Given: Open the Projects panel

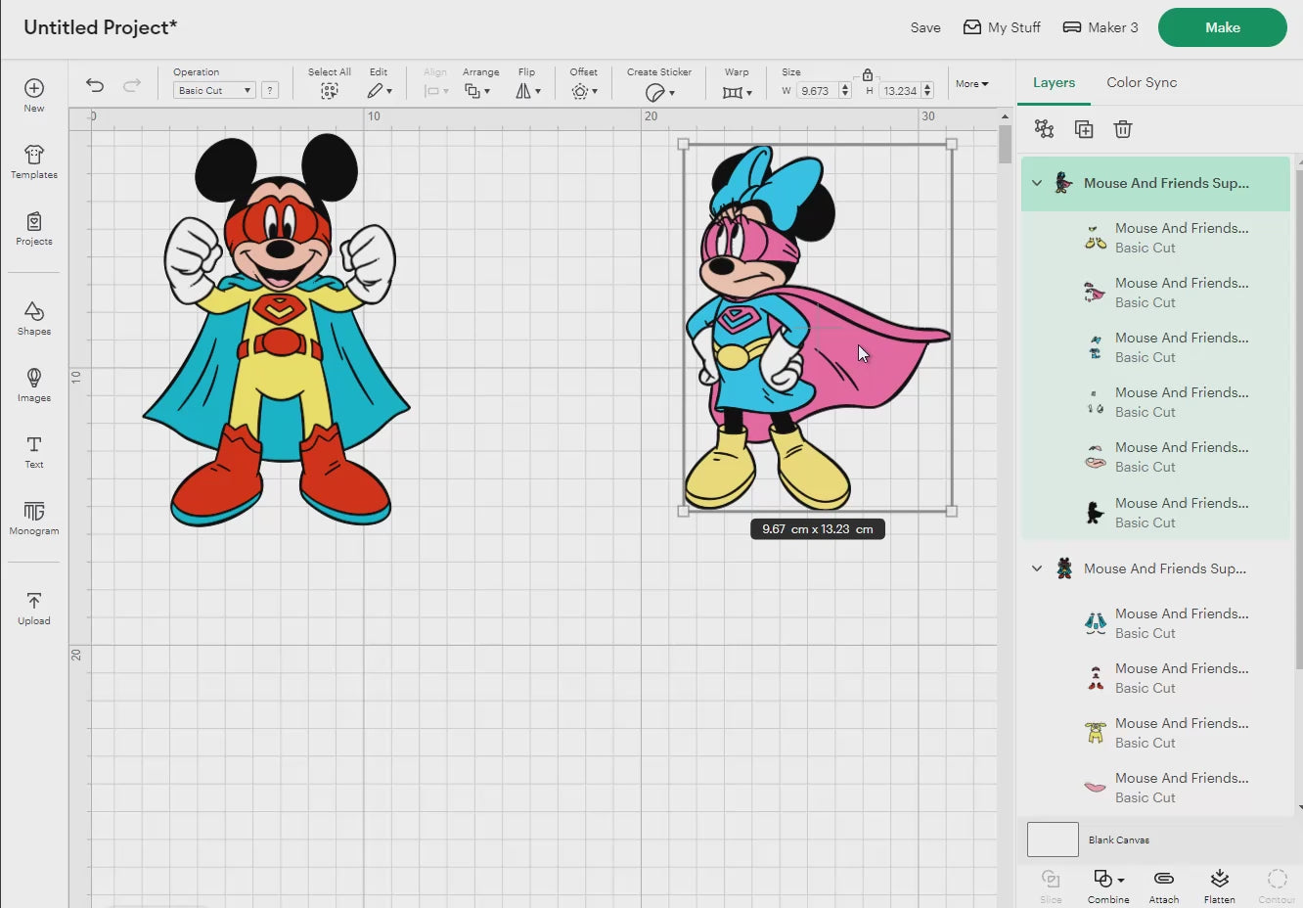Looking at the screenshot, I should (34, 228).
